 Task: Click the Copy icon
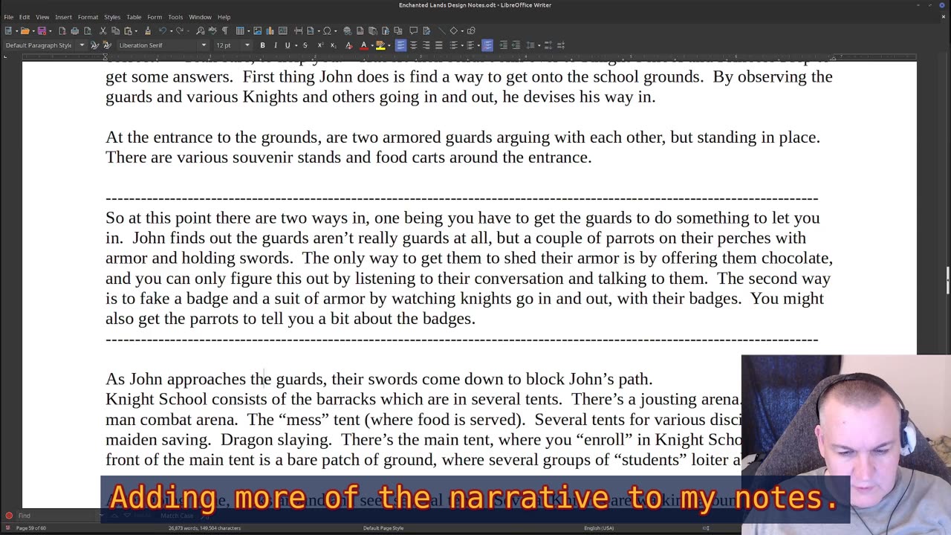pyautogui.click(x=116, y=30)
